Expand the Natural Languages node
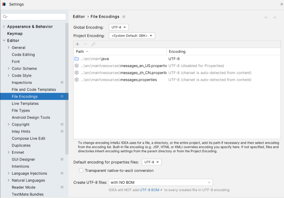Screen dimensions: 284x198 click(x=9, y=180)
